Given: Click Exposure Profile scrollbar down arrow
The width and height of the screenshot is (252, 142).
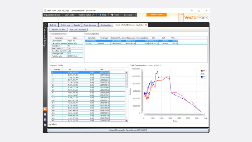Looking at the screenshot, I should [x=127, y=120].
